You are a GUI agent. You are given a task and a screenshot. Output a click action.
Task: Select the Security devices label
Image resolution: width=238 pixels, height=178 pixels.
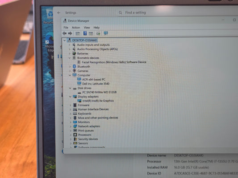[x=88, y=139]
